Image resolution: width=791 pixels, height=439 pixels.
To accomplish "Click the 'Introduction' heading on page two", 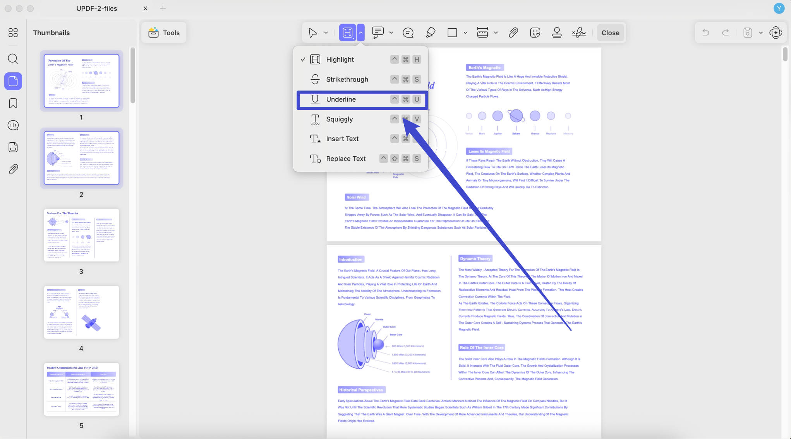I will click(351, 260).
